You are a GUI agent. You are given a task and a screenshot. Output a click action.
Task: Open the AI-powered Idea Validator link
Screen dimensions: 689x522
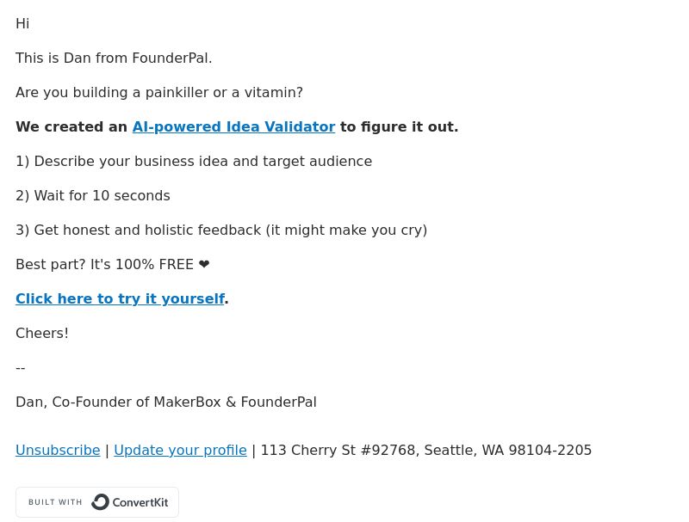tap(233, 126)
